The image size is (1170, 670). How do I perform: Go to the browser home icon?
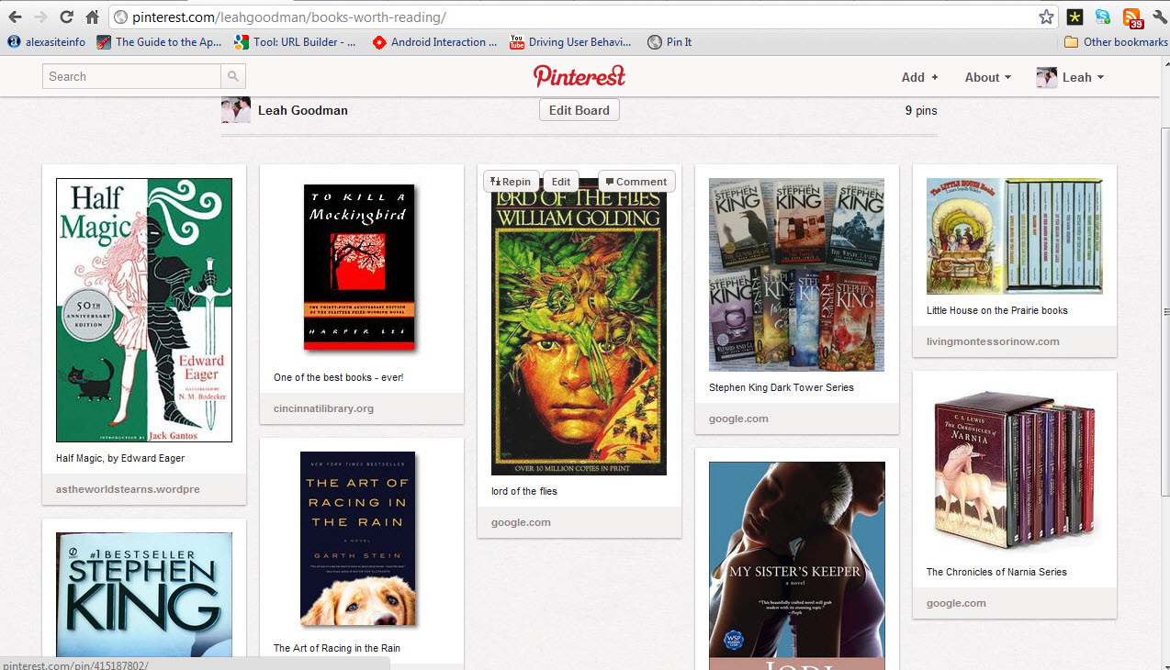click(92, 17)
